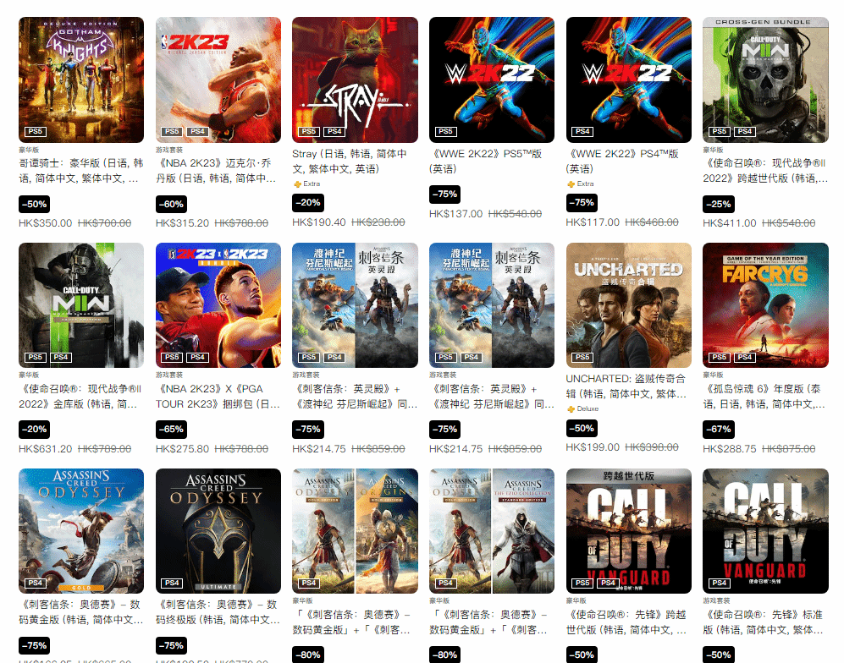Click the struck-through price HK$875.00
This screenshot has width=844, height=663.
pos(789,449)
